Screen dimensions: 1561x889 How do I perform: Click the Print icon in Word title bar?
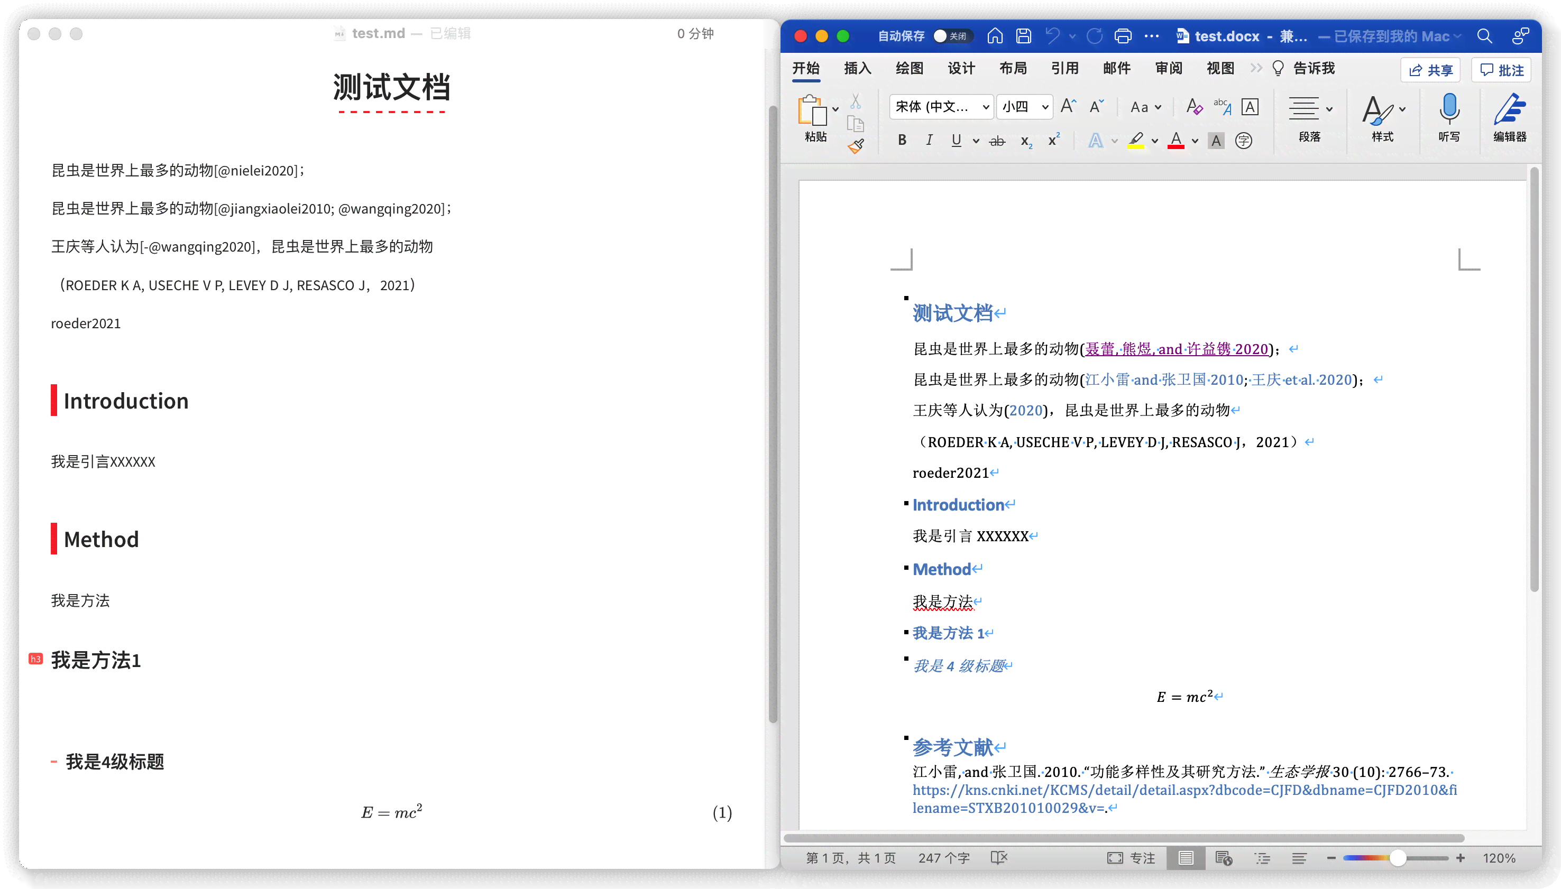tap(1123, 36)
